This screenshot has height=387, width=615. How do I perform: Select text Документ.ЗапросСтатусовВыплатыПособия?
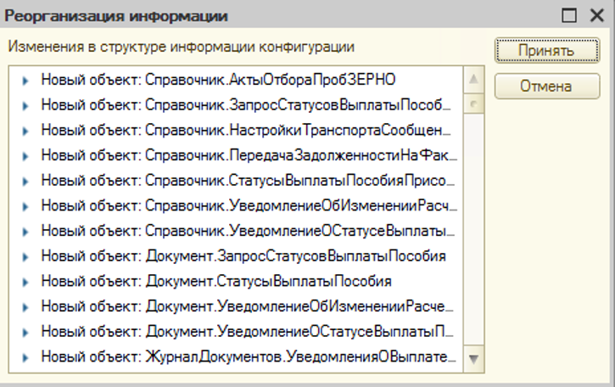[296, 256]
